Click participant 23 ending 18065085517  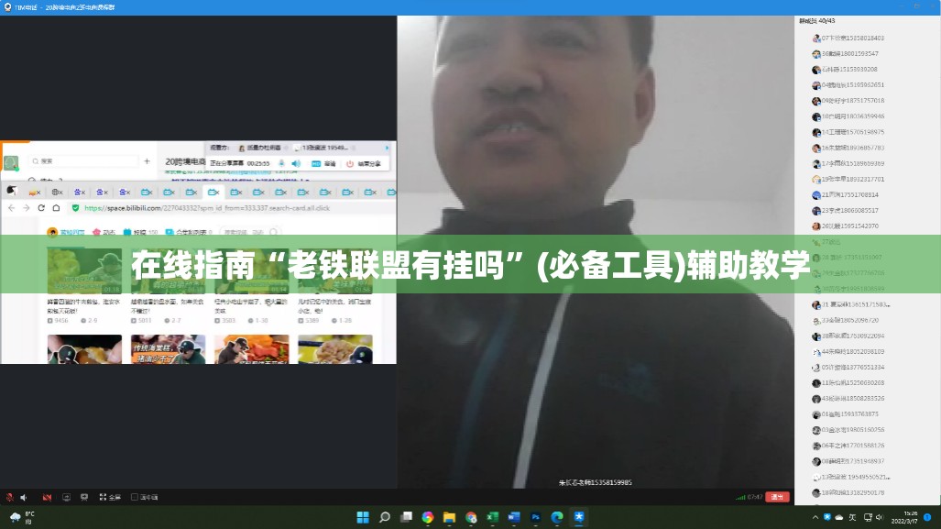click(845, 210)
